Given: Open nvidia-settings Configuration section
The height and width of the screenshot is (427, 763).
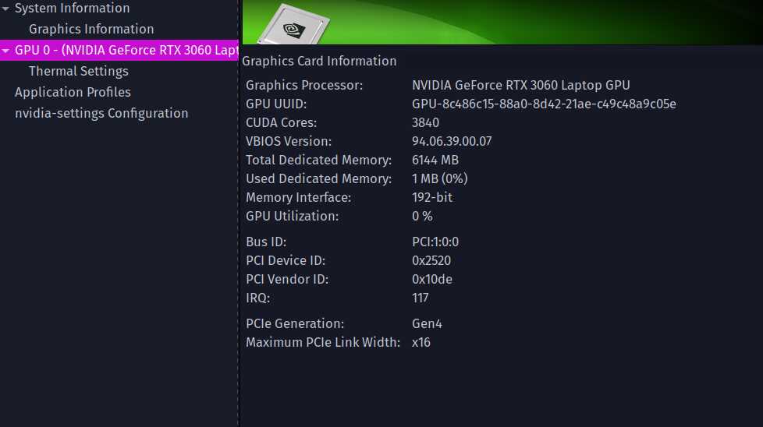Looking at the screenshot, I should pos(101,113).
